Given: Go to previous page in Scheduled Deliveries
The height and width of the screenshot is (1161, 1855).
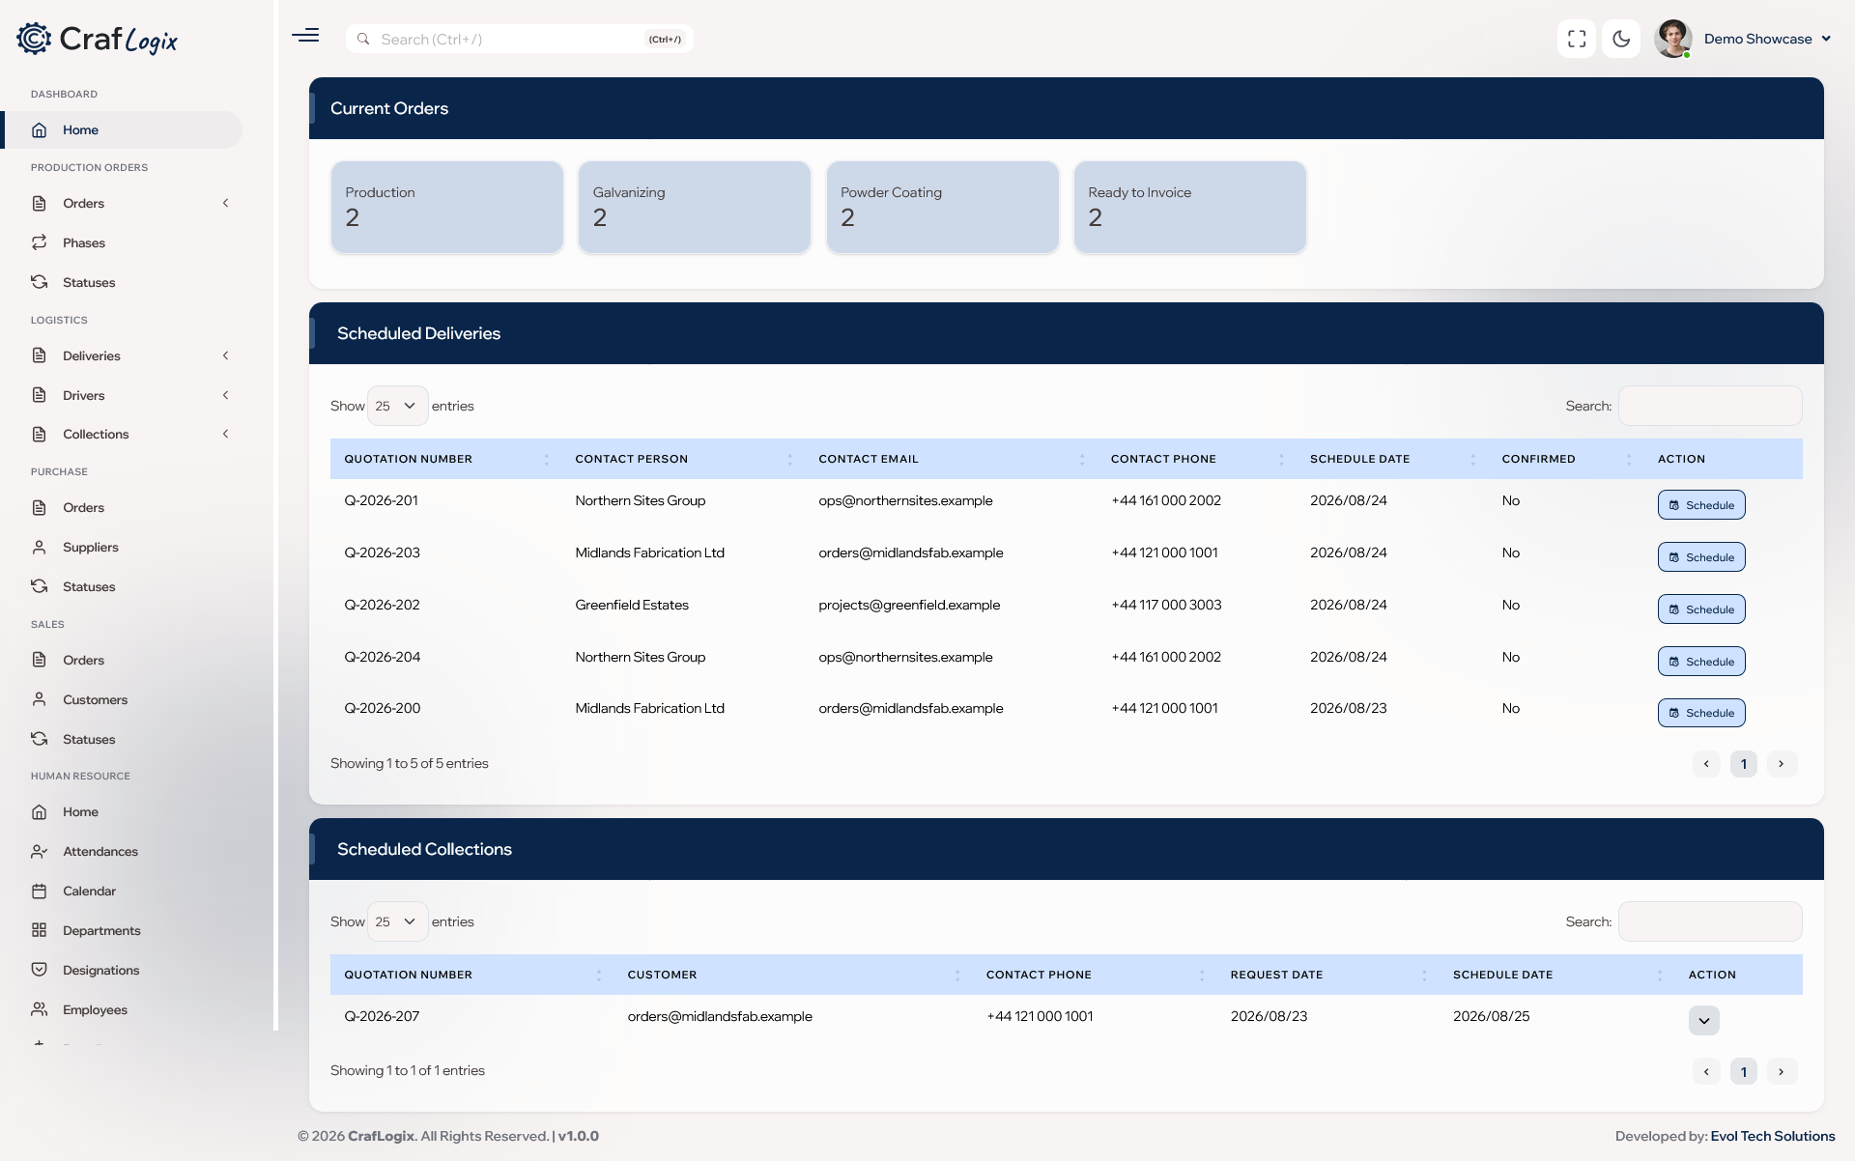Looking at the screenshot, I should pyautogui.click(x=1706, y=764).
